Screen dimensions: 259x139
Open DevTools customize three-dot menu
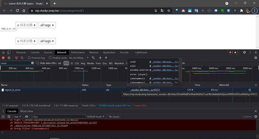point(250,52)
